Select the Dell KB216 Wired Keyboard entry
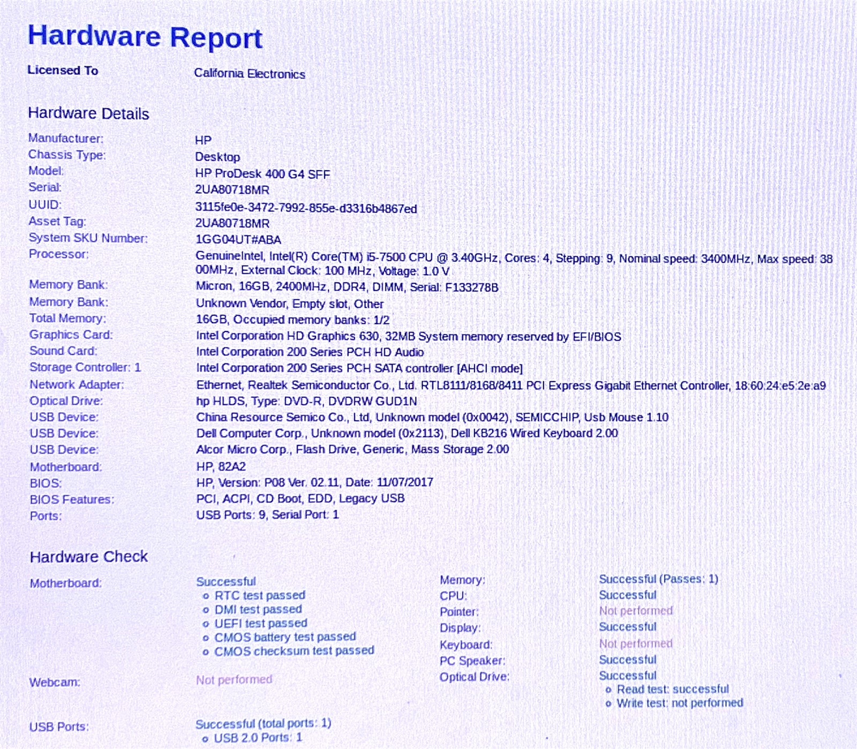This screenshot has width=857, height=749. [407, 433]
